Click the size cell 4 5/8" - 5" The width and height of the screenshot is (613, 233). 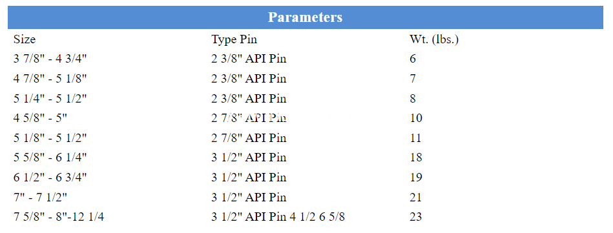pos(40,118)
